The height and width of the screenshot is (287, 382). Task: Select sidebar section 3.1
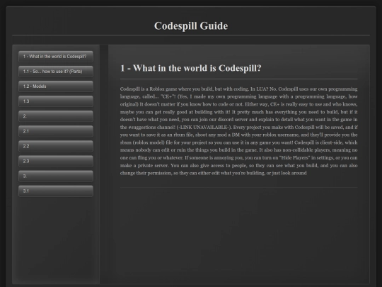[56, 191]
